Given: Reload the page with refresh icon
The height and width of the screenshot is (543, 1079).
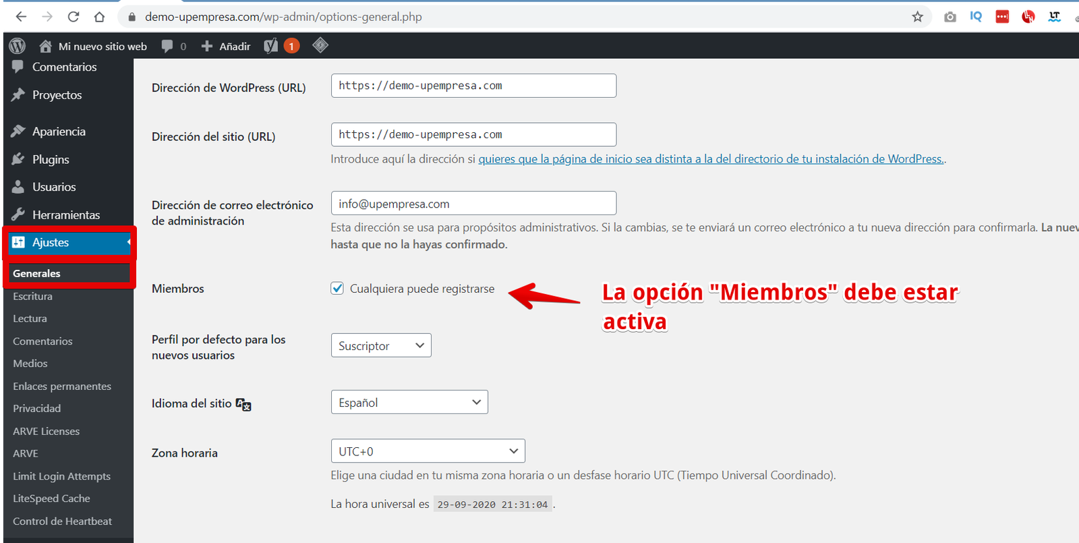Looking at the screenshot, I should click(74, 17).
